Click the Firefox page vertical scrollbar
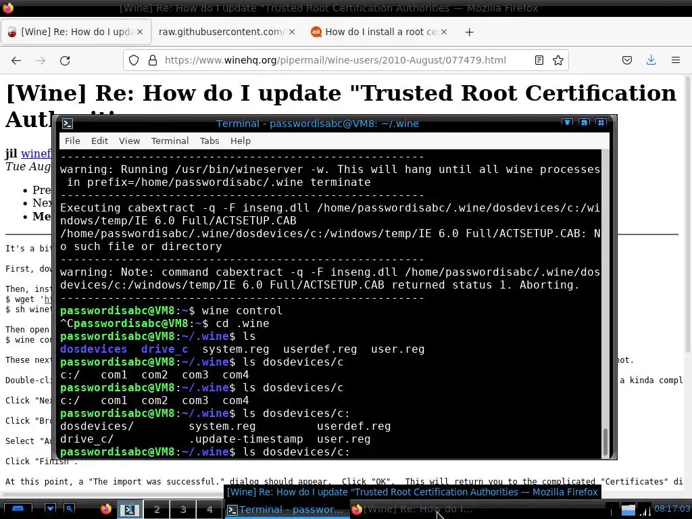Viewport: 692px width, 519px height. [x=687, y=214]
